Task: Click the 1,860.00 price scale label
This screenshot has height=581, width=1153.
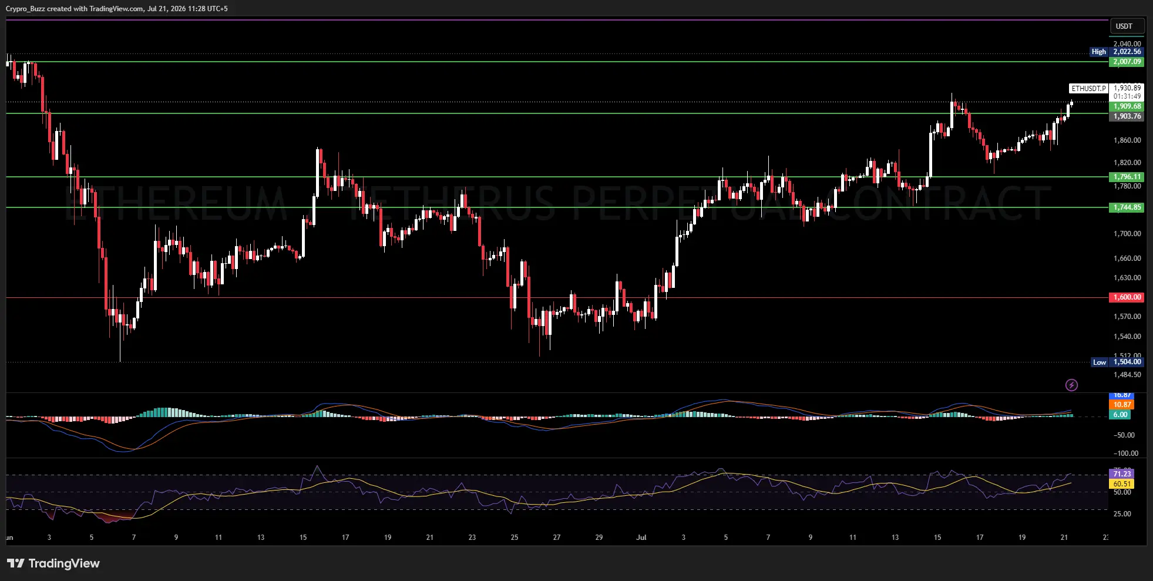Action: [1127, 140]
